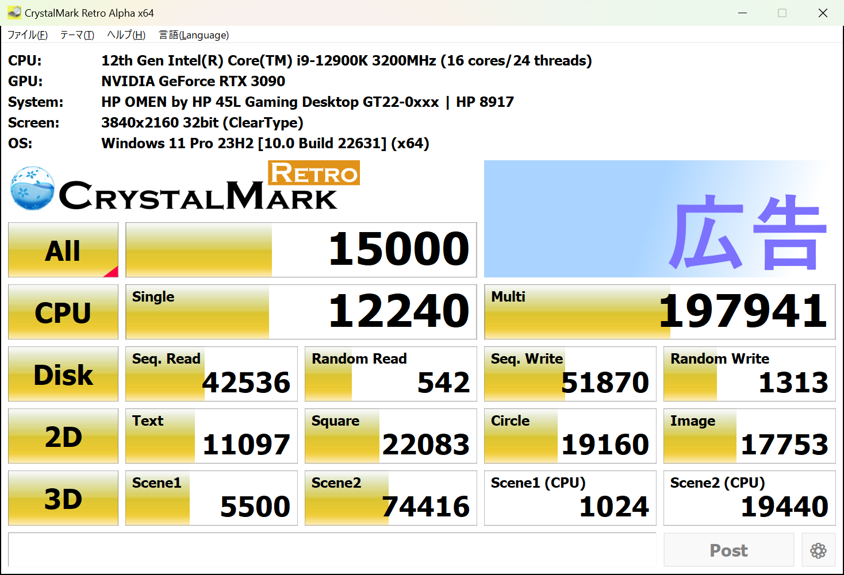The width and height of the screenshot is (844, 575).
Task: Run the All benchmark button
Action: (x=63, y=250)
